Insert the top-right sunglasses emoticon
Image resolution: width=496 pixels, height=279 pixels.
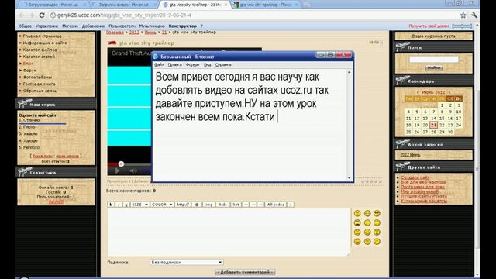pyautogui.click(x=377, y=214)
